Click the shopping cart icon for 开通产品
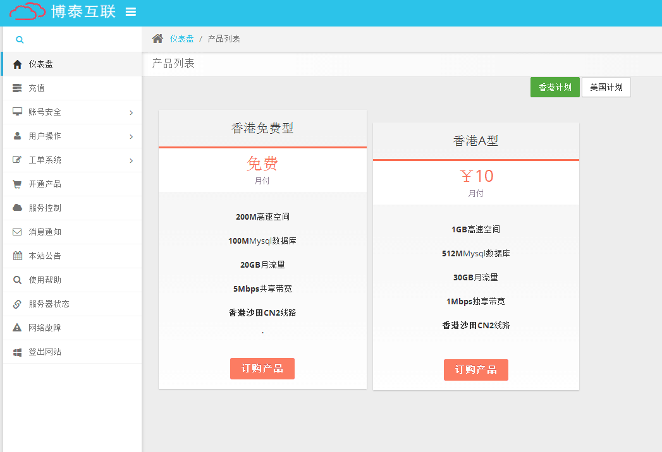 (x=17, y=184)
